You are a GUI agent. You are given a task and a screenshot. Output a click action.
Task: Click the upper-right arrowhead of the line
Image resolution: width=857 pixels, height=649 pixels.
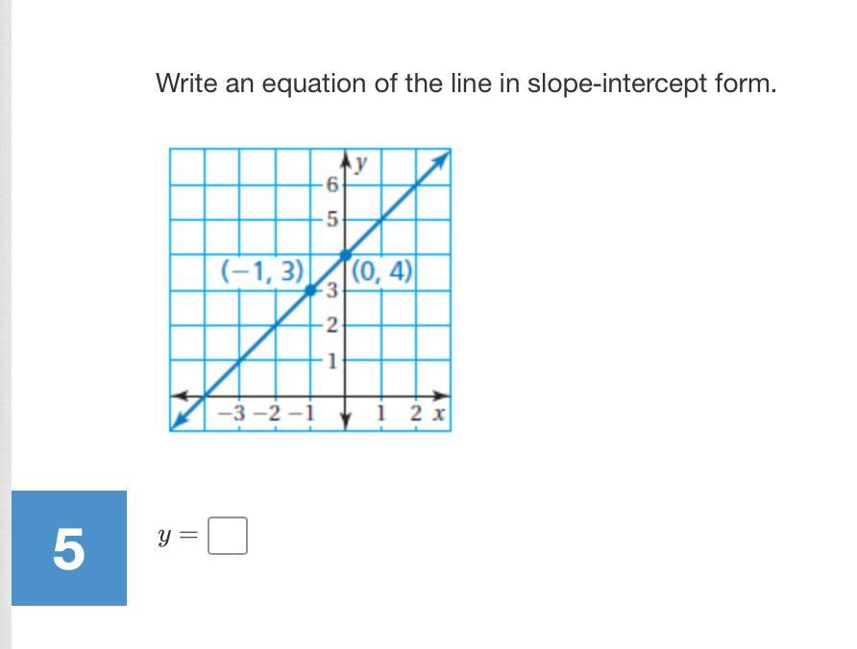tap(441, 159)
